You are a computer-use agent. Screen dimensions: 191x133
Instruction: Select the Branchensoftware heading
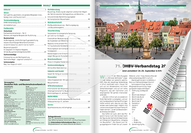coord(55,59)
